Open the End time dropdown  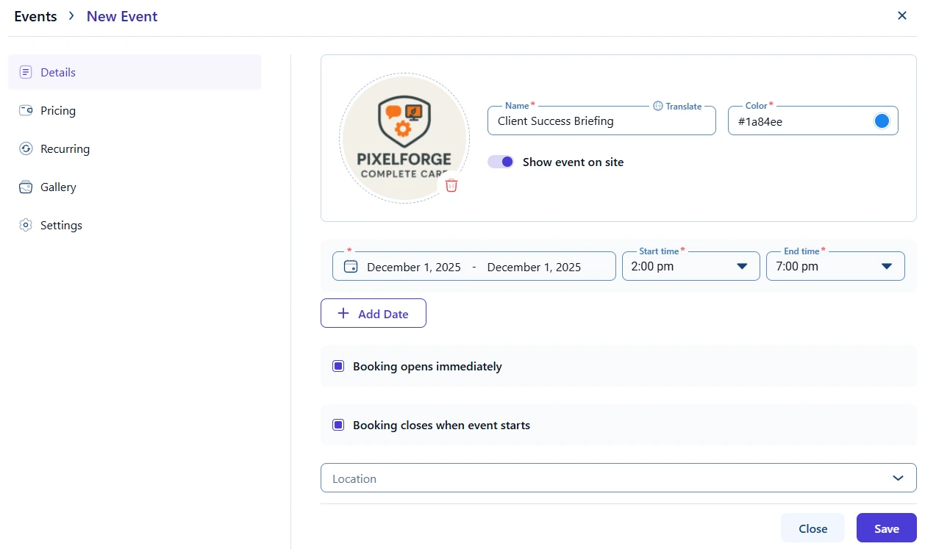pos(886,266)
